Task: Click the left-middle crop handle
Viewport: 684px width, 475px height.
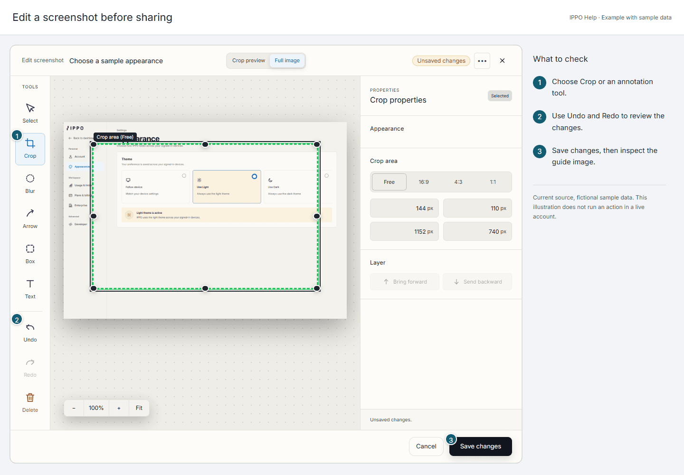Action: (x=94, y=216)
